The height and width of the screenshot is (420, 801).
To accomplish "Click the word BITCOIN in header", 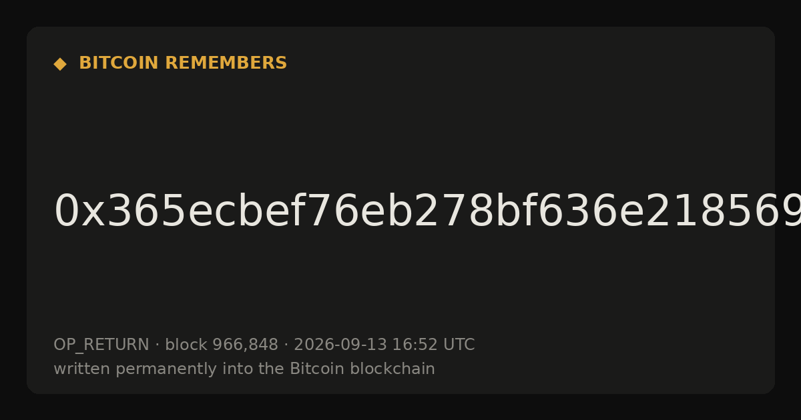I will (119, 63).
